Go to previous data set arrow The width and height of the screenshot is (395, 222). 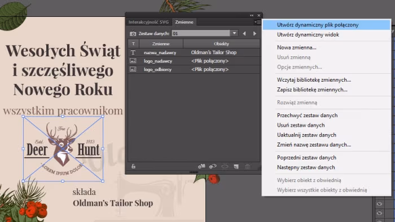click(x=244, y=33)
